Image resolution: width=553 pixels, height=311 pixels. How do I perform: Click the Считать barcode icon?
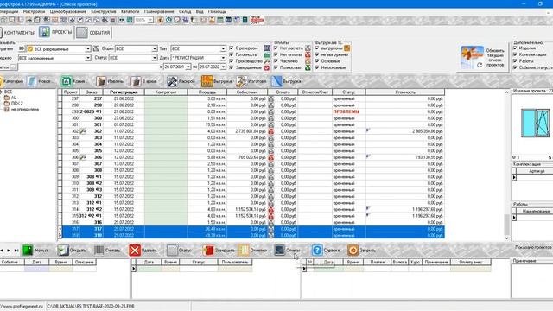click(x=99, y=250)
